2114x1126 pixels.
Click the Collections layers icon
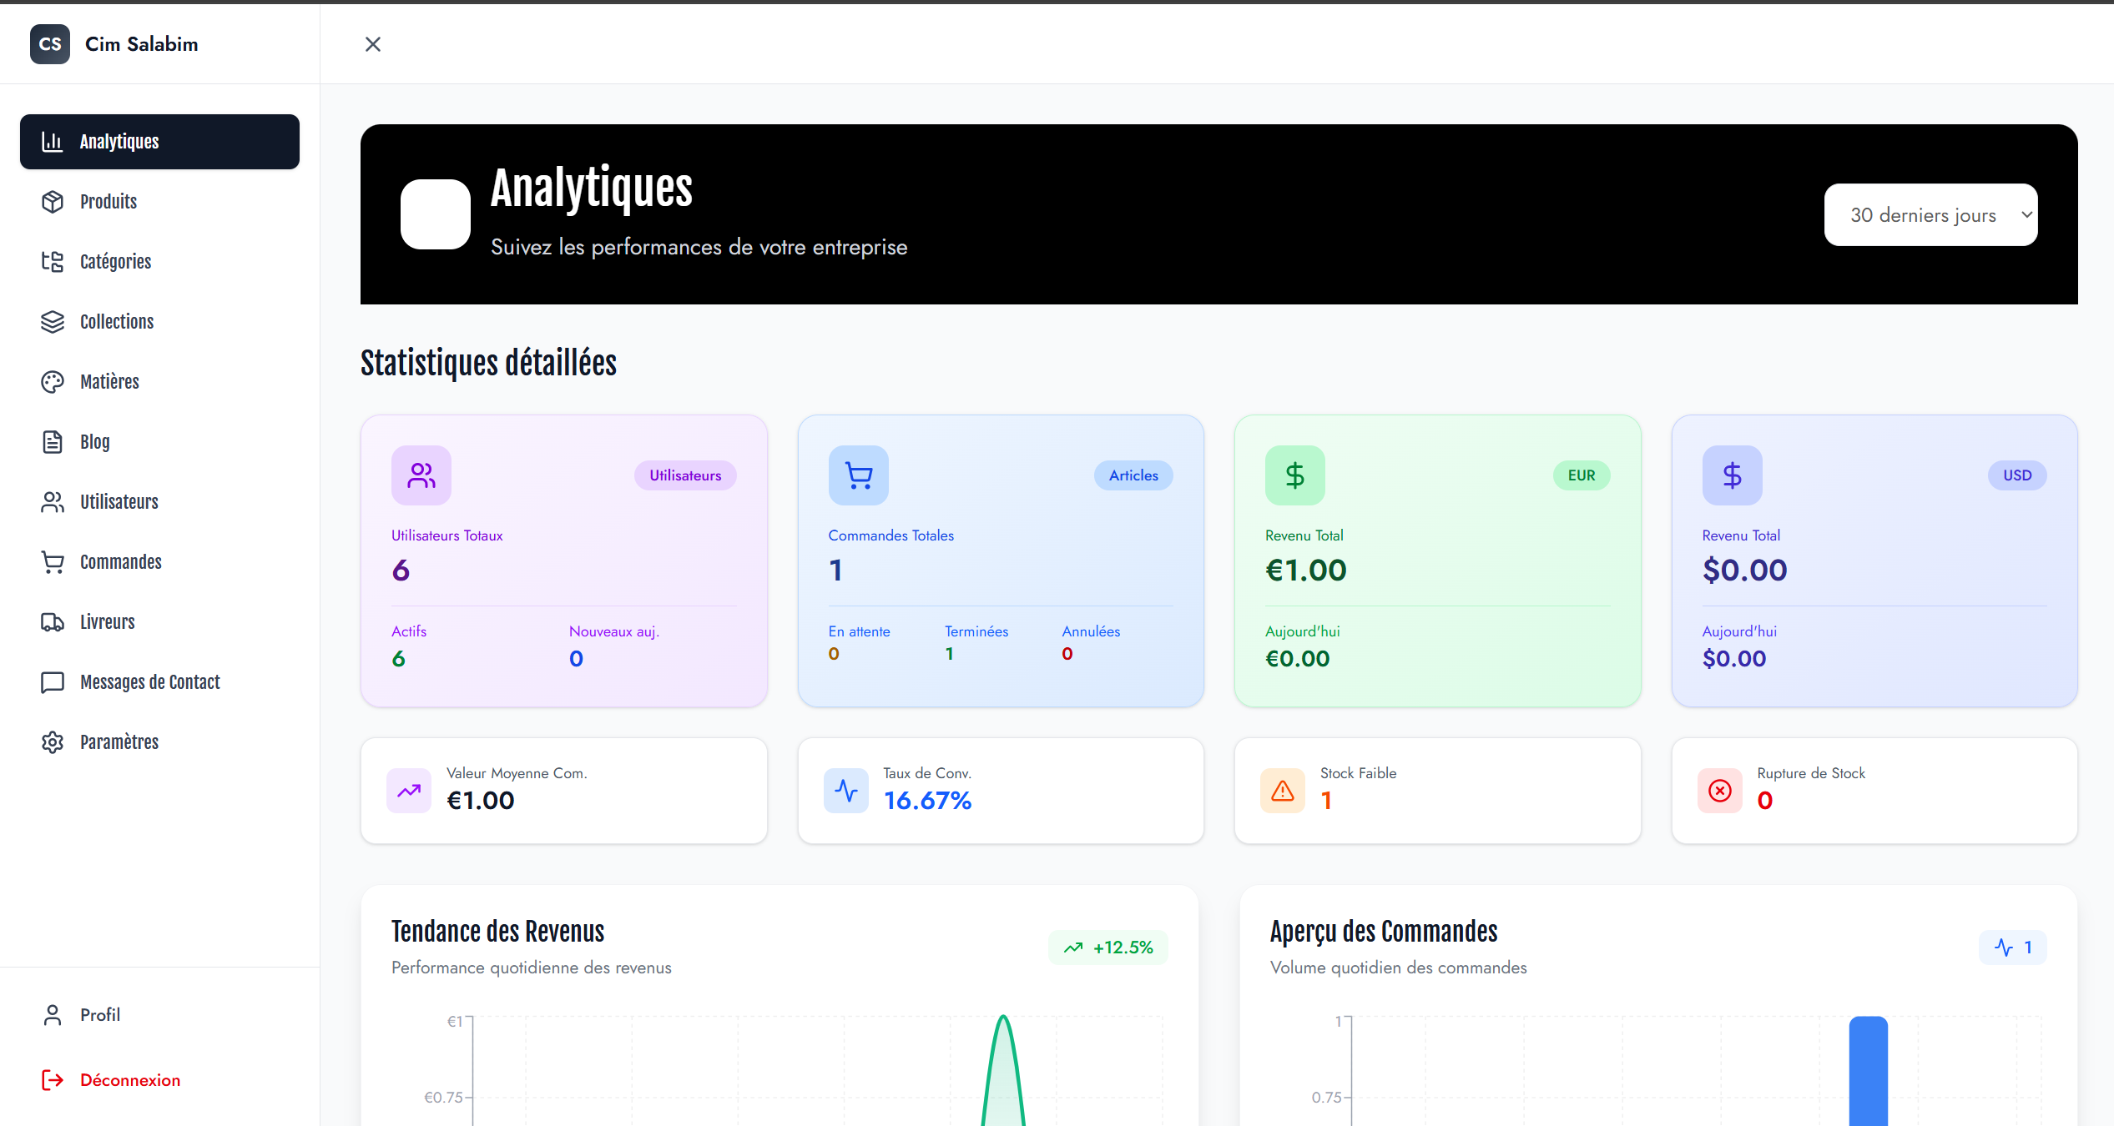53,321
